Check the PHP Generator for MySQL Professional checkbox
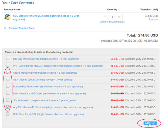 click(8, 65)
